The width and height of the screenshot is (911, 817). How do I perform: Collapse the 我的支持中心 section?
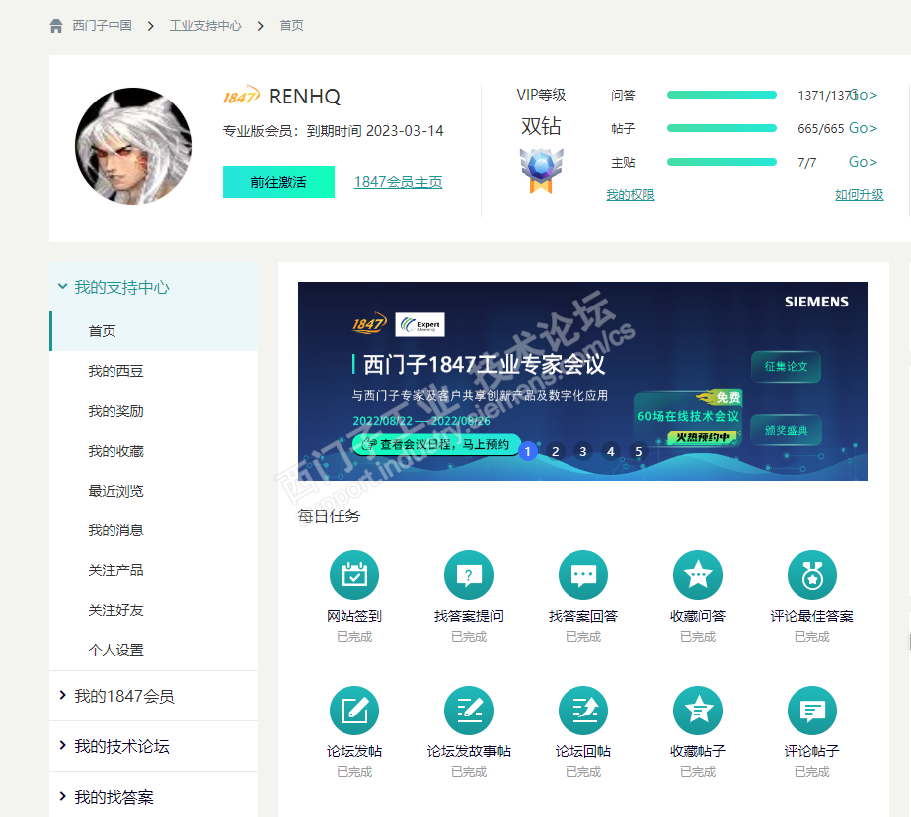click(x=153, y=287)
